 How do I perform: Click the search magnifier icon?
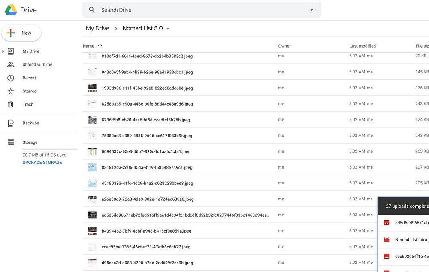click(x=92, y=10)
